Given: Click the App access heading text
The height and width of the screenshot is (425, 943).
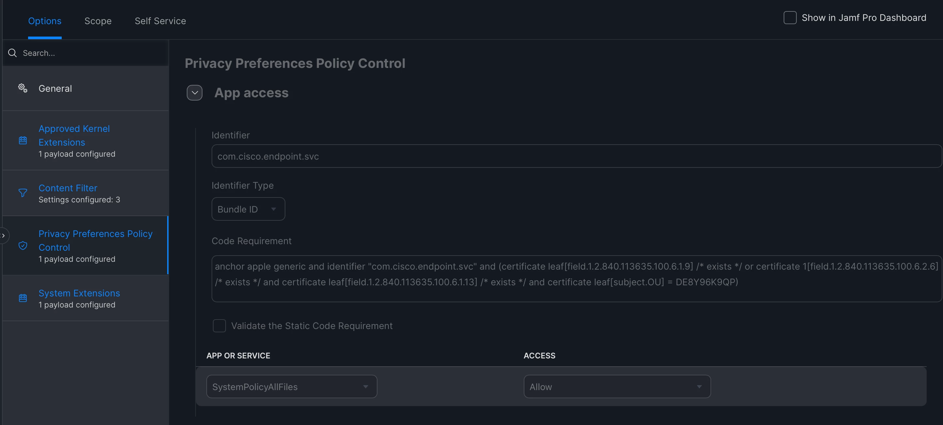Looking at the screenshot, I should tap(251, 93).
